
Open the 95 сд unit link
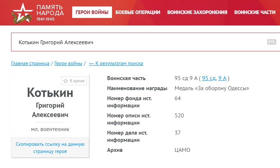pos(209,78)
